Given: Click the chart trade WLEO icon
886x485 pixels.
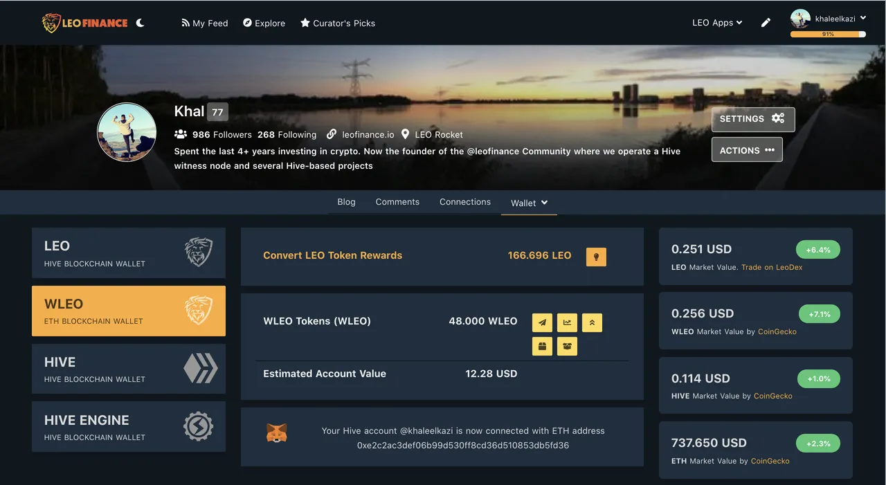Looking at the screenshot, I should [567, 322].
